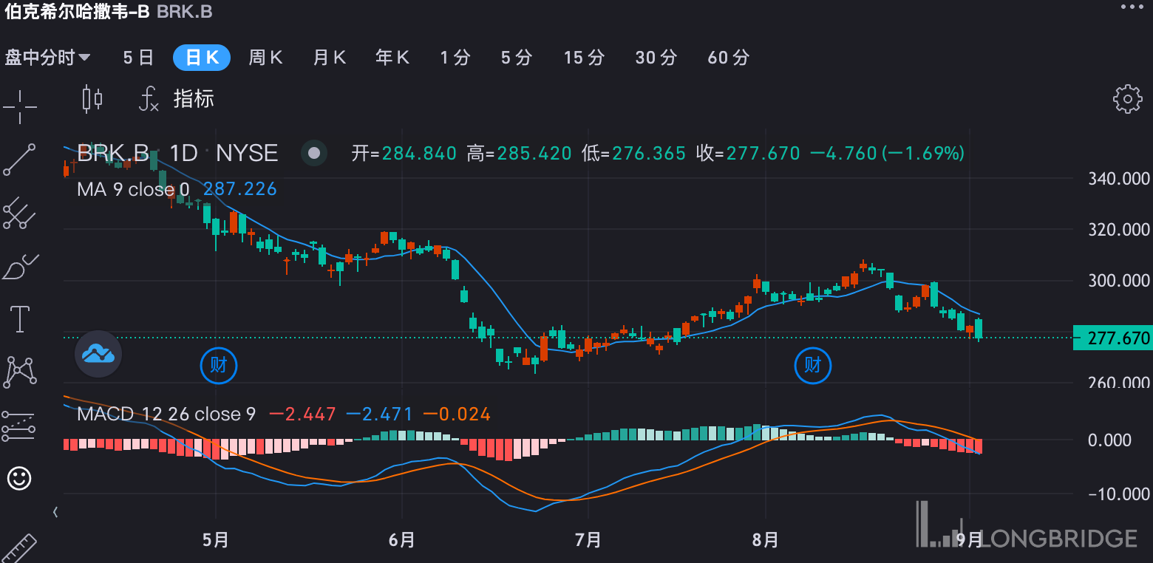The height and width of the screenshot is (563, 1153).
Task: Click the BRK.B symbol name in legend
Action: [113, 153]
